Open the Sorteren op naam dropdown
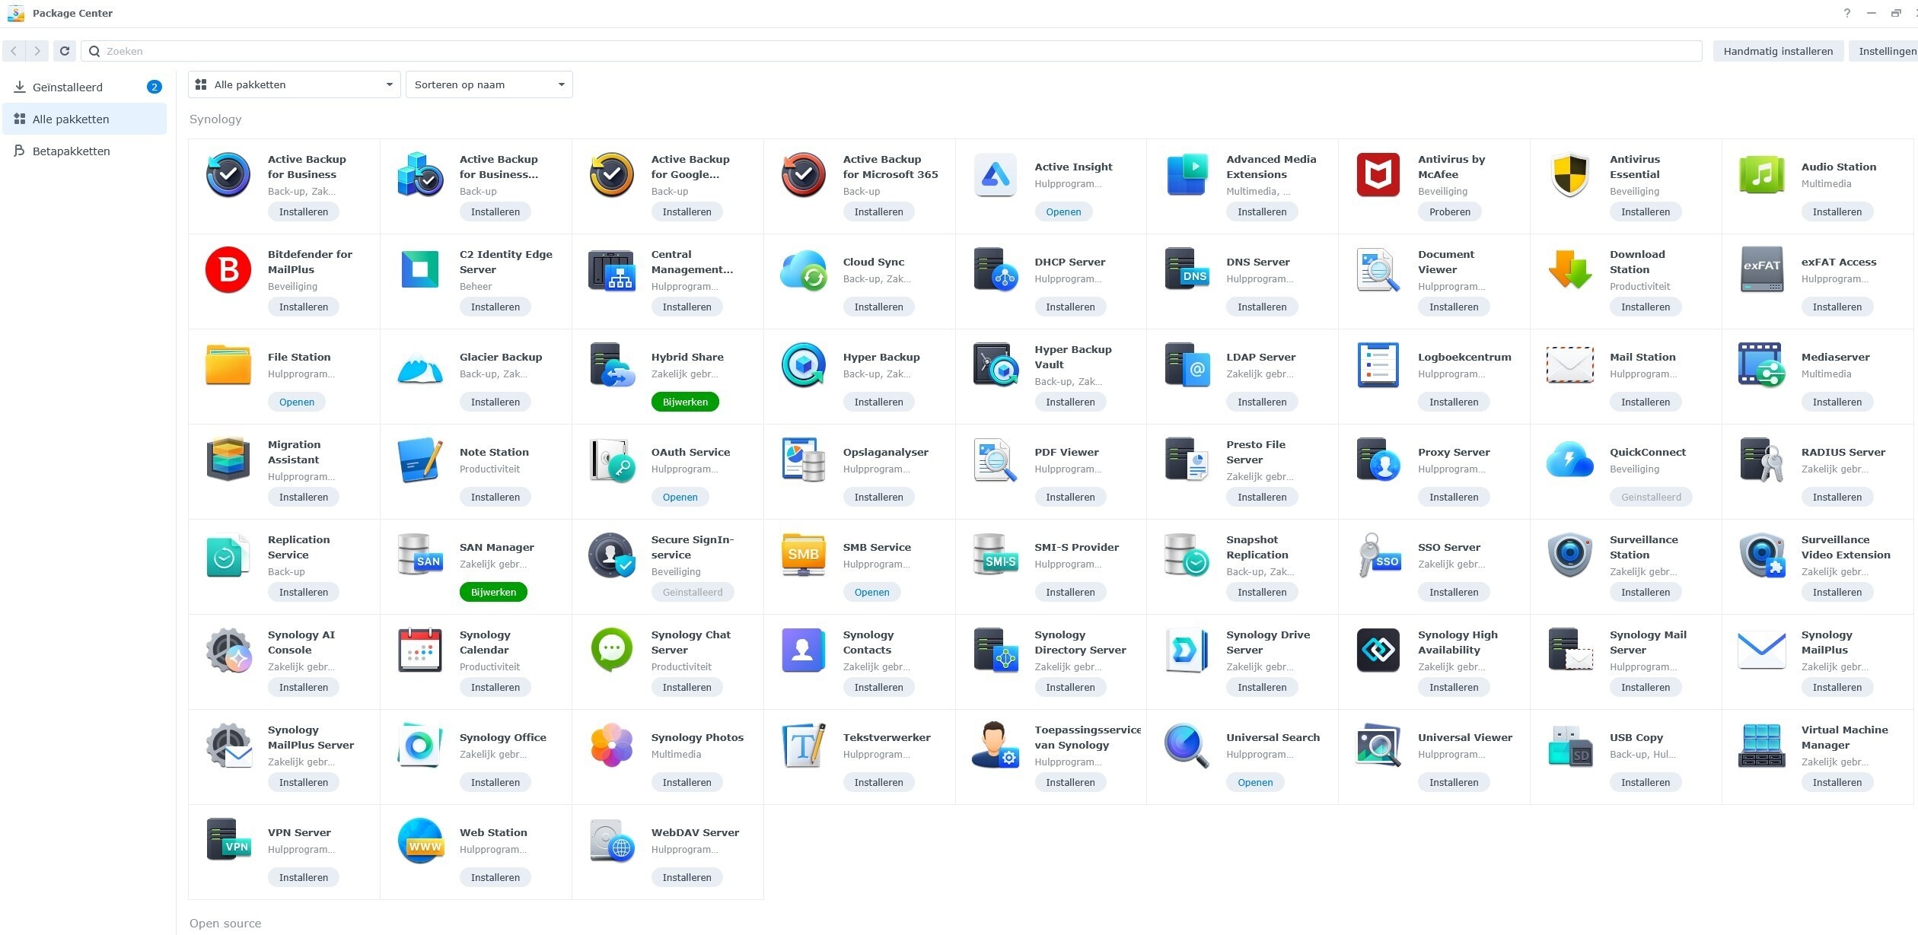Image resolution: width=1918 pixels, height=935 pixels. 489,84
